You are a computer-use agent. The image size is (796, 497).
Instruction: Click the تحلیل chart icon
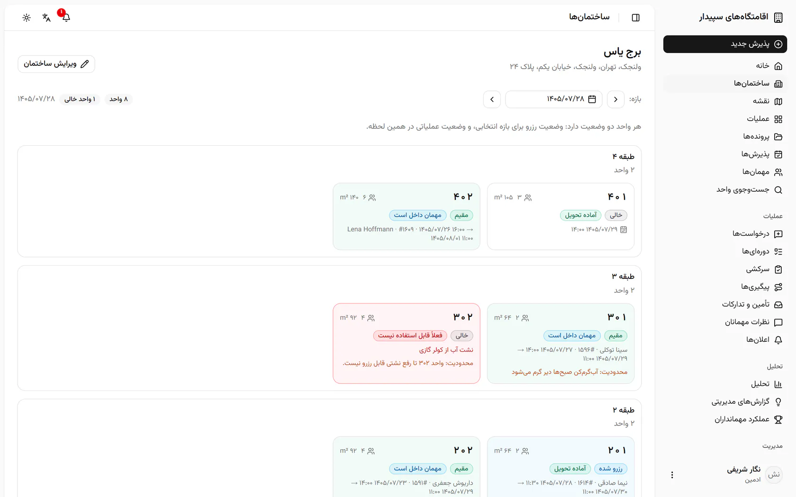(x=778, y=384)
